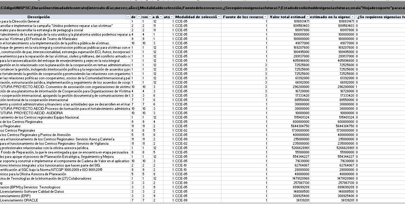Click the gray merged instruction row mentioning CódigoUNSPSC

[202, 8]
